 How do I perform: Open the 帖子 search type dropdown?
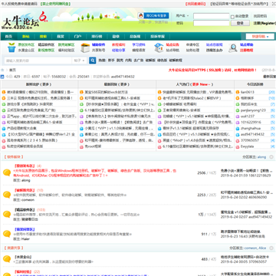point(79,61)
